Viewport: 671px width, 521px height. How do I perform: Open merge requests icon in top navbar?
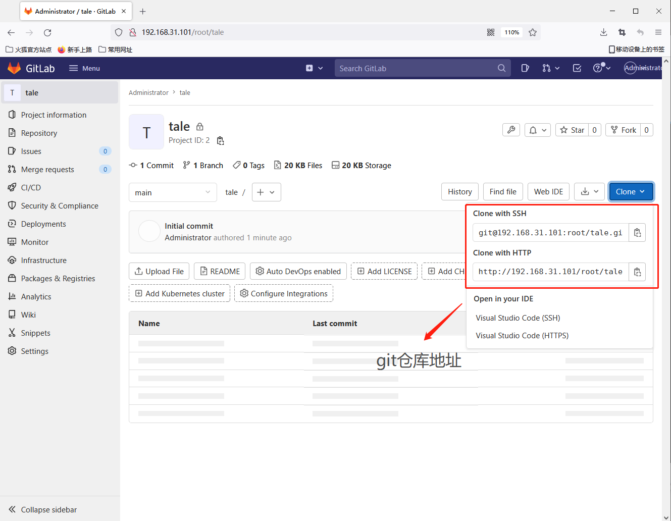click(550, 68)
